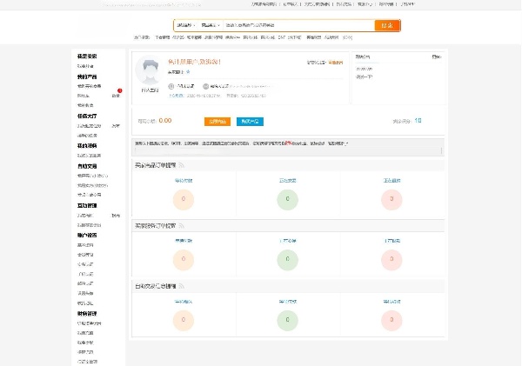Click the blue points value 10

point(418,121)
